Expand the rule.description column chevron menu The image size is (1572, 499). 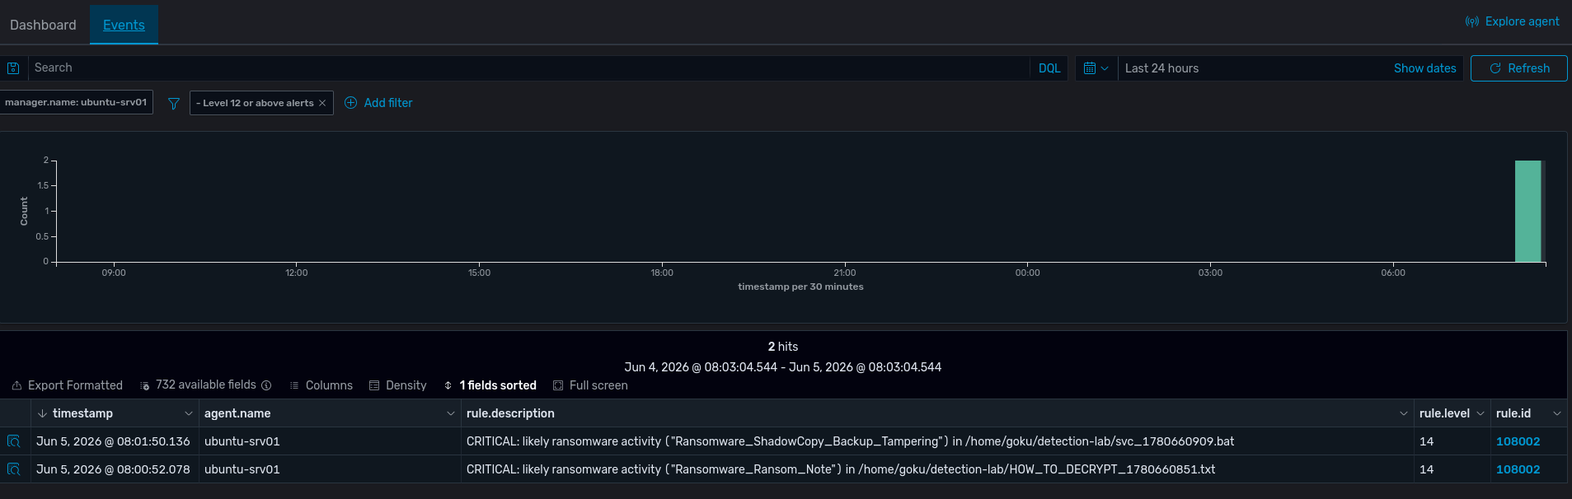(1404, 413)
